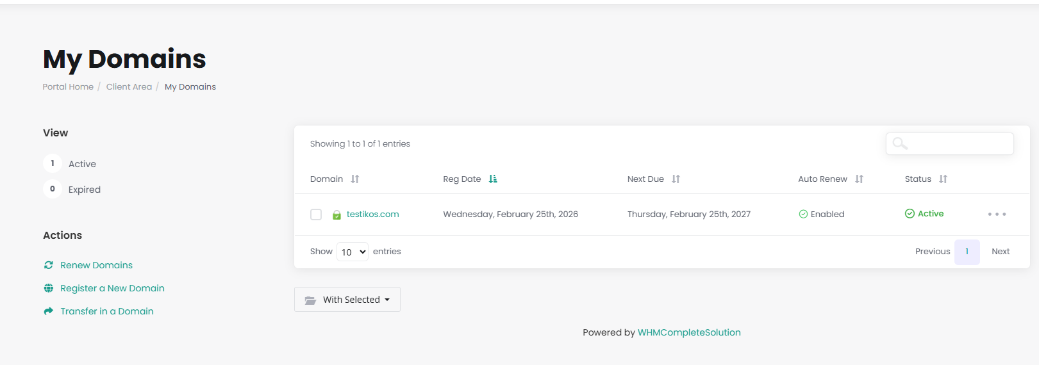Sort by Status column icon
This screenshot has width=1039, height=365.
(943, 179)
